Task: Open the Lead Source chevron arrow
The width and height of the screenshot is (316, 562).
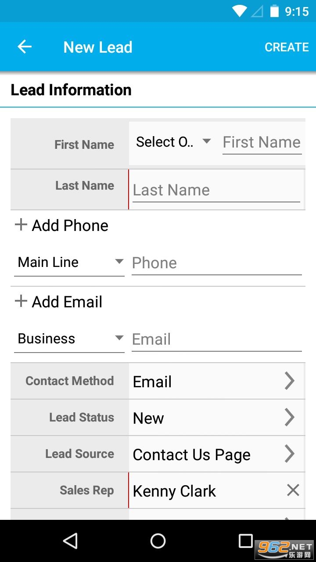Action: [x=289, y=454]
